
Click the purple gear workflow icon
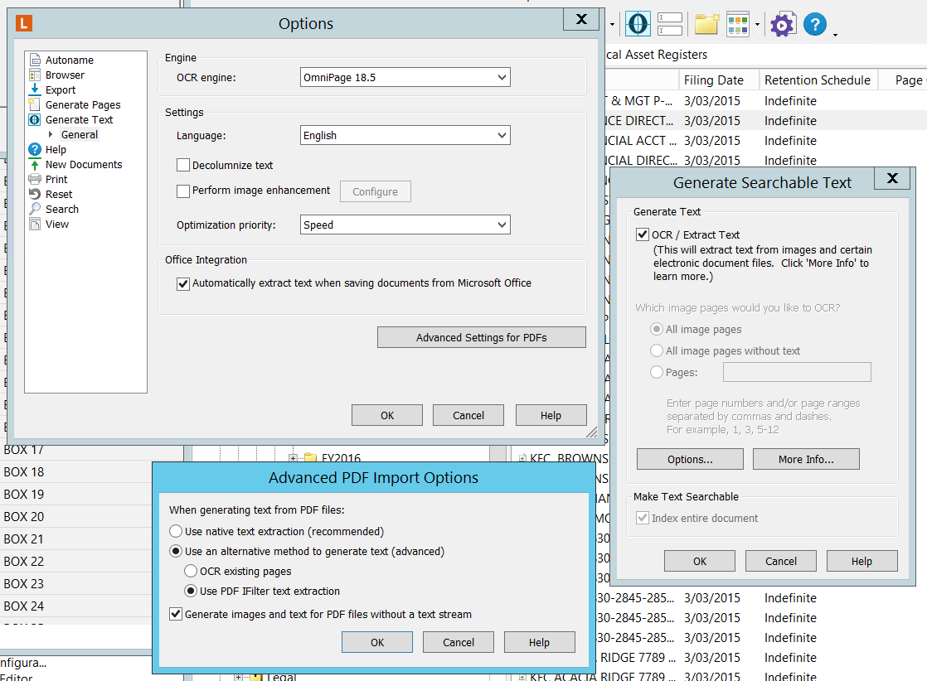point(782,25)
